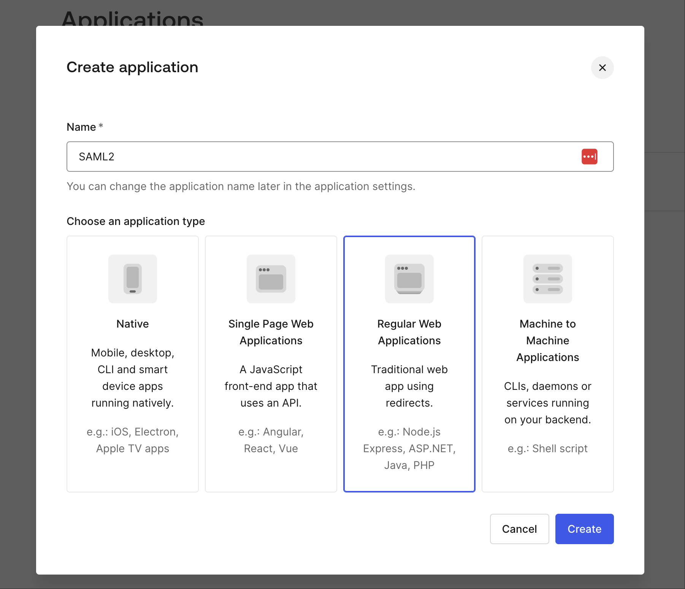685x589 pixels.
Task: Click the Single Page Web Applications browser icon
Action: point(271,279)
